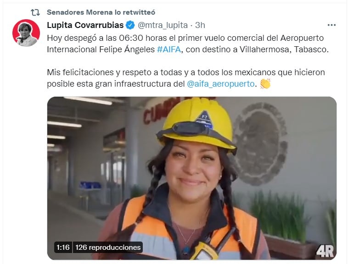Click the retweet arrows icon above the tweet

coord(35,12)
